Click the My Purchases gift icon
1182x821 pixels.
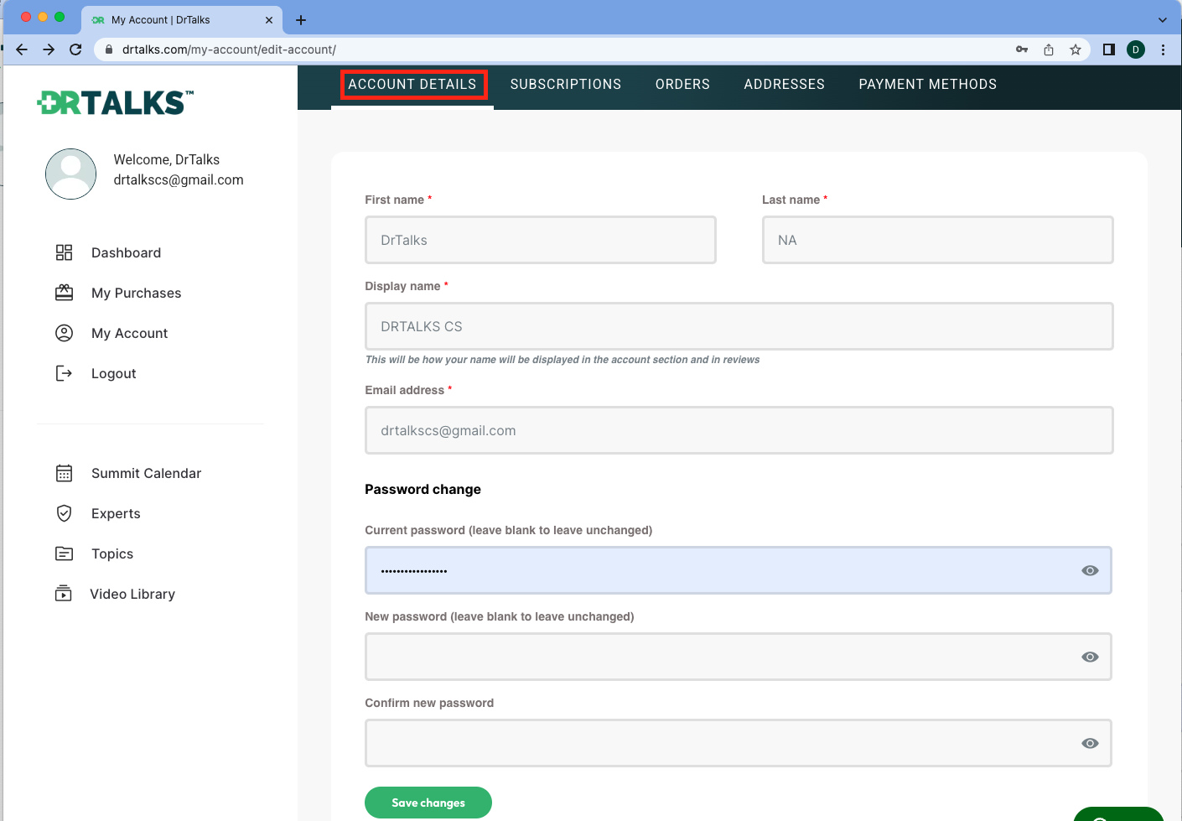point(64,293)
